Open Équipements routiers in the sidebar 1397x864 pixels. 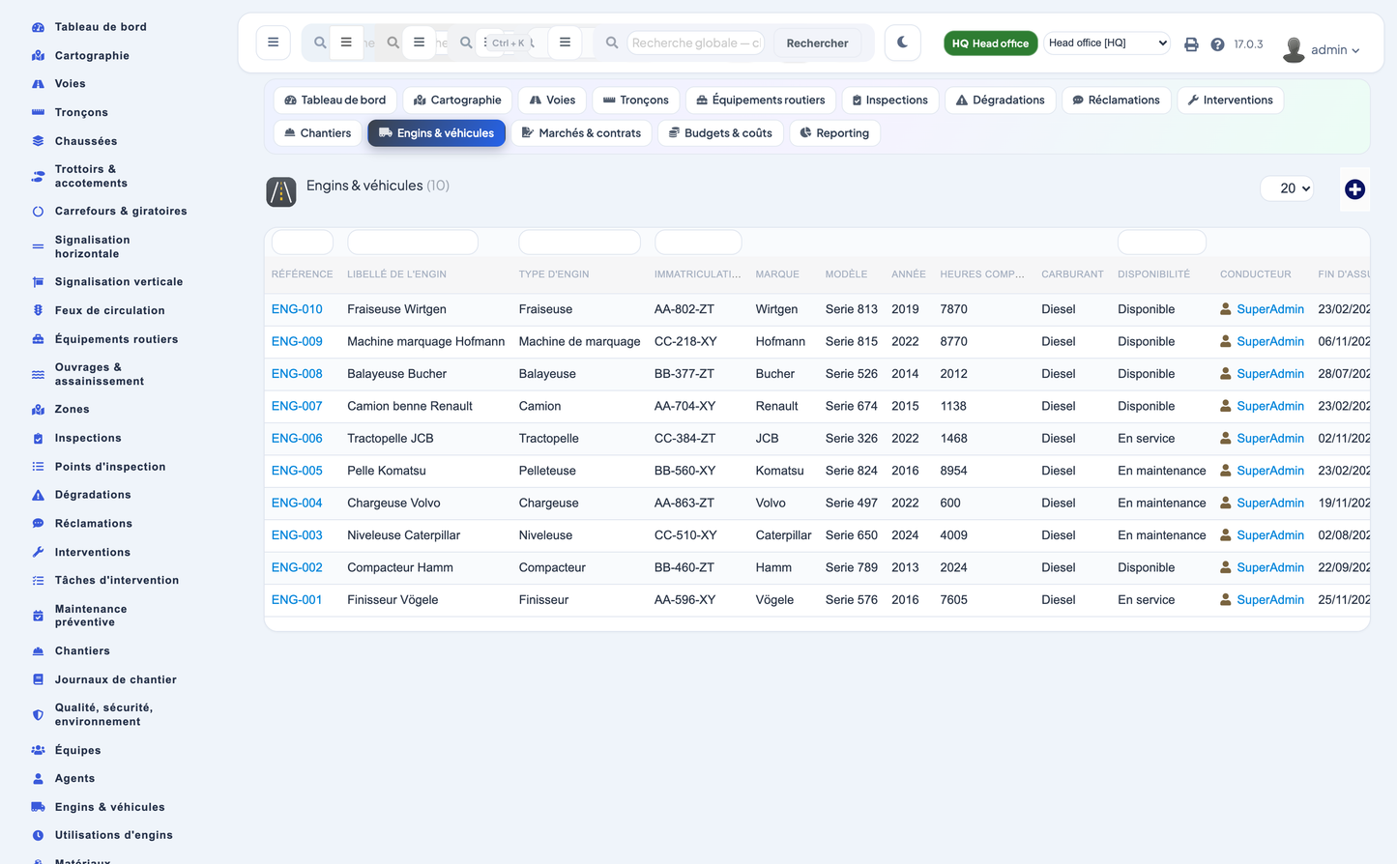click(116, 339)
